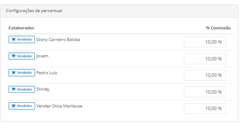Click the cart icon beside Giony Carneiro Batista

coord(14,40)
